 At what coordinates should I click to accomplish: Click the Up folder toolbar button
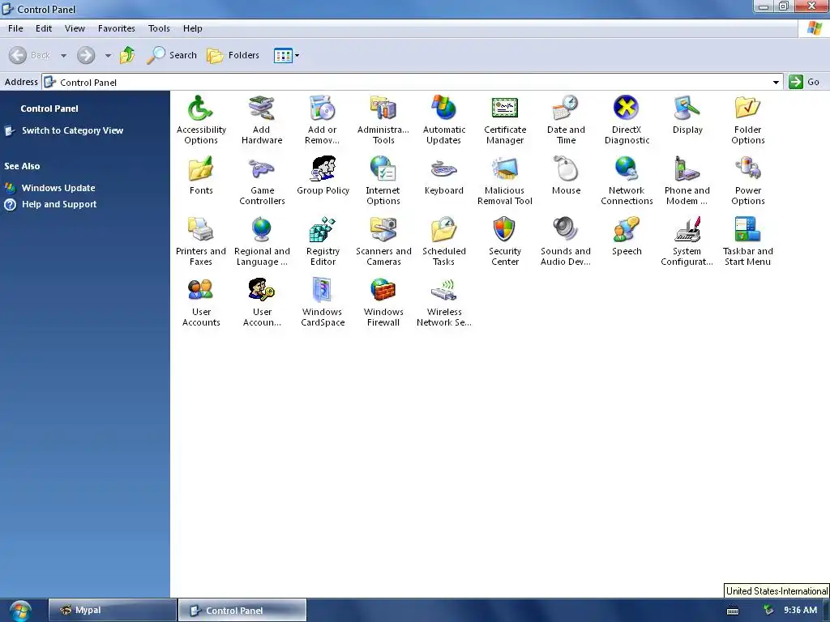pyautogui.click(x=127, y=55)
